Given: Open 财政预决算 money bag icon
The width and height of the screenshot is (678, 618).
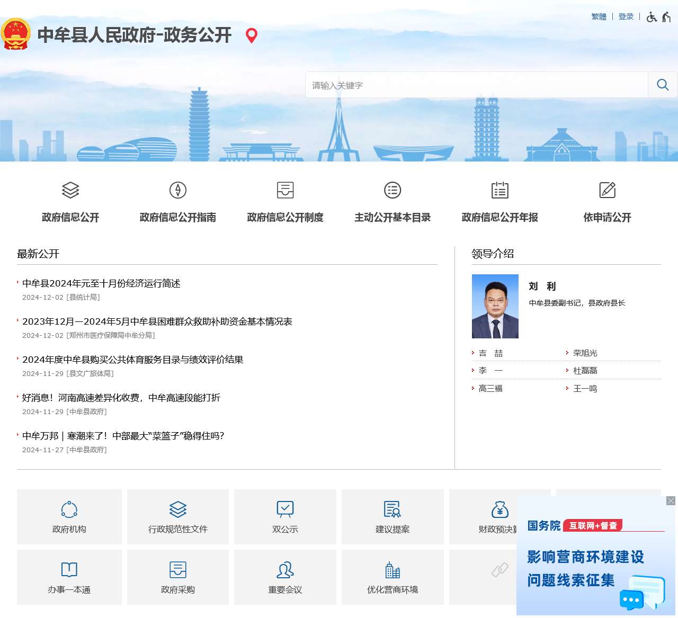Looking at the screenshot, I should click(x=500, y=509).
